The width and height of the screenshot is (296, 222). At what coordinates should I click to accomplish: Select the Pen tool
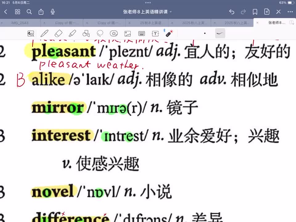coord(44,34)
